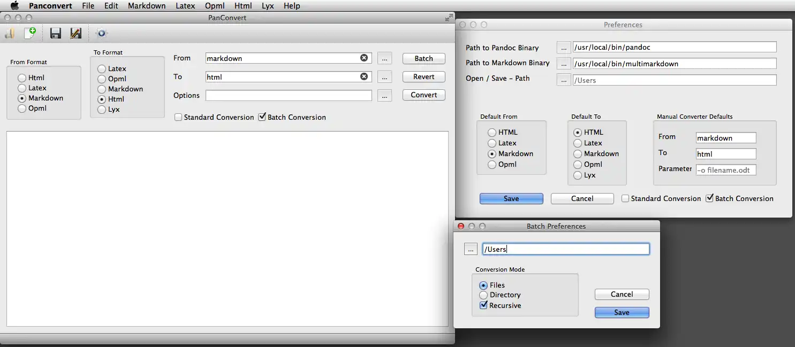Open the Apple menu
The height and width of the screenshot is (347, 795).
point(14,6)
